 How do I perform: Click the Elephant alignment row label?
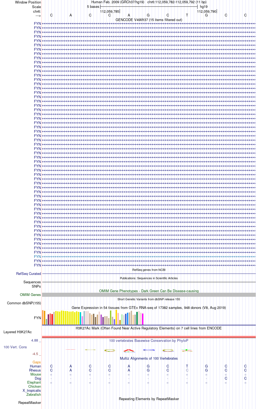click(x=34, y=382)
